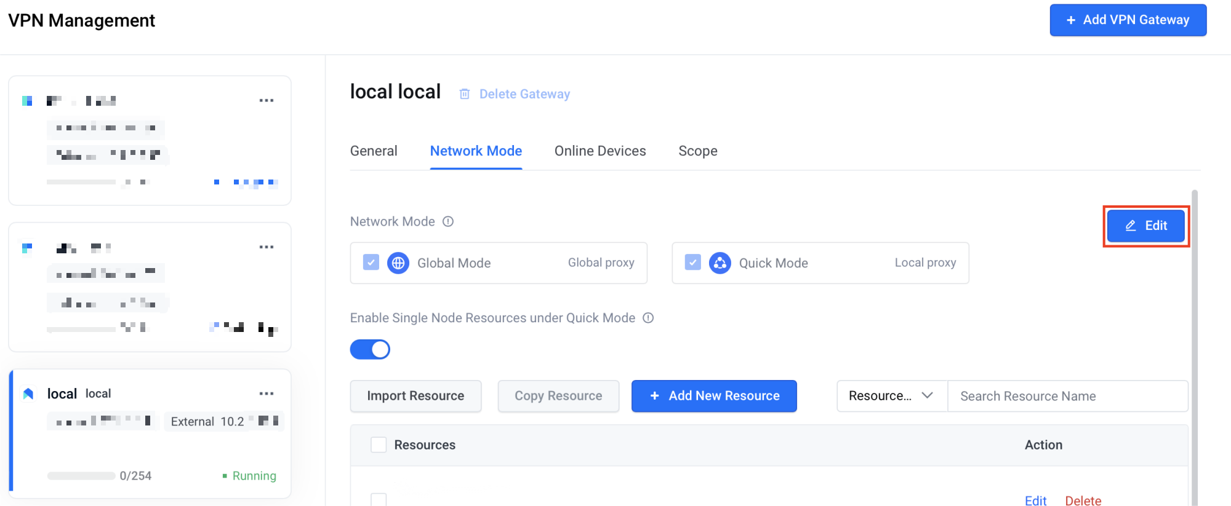
Task: Click the Quick Mode option card
Action: 820,263
